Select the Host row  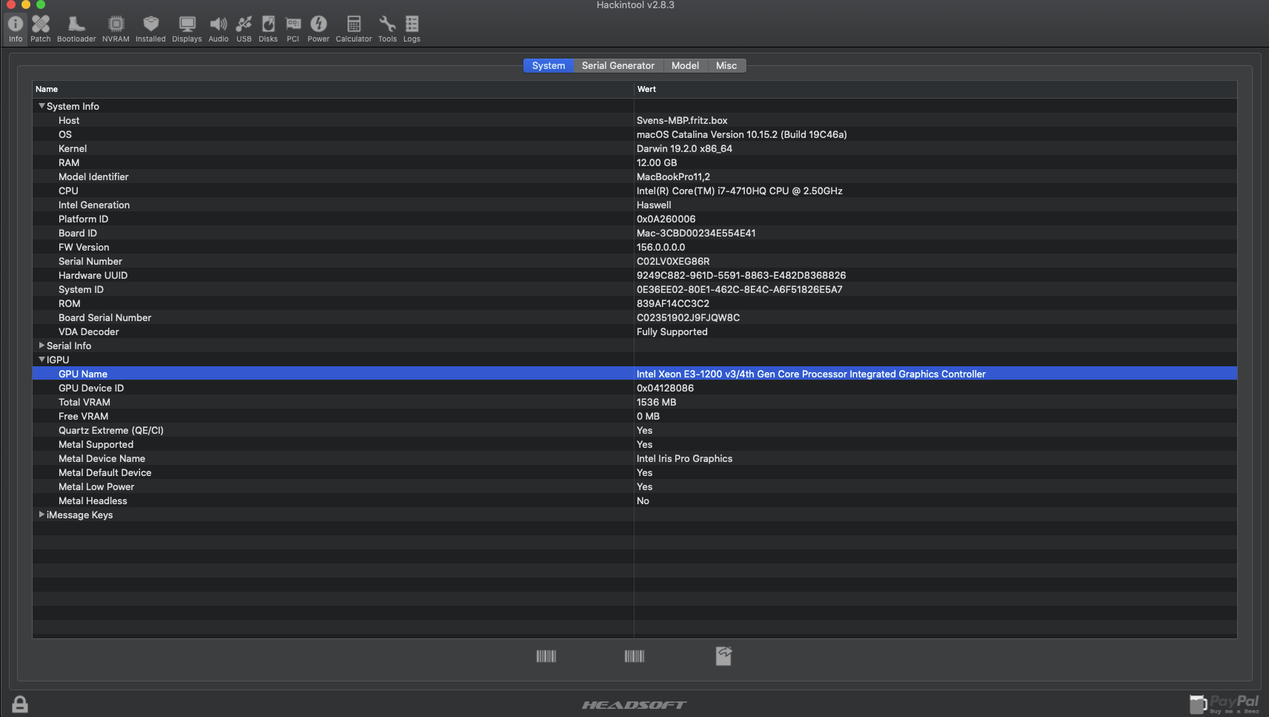point(634,120)
